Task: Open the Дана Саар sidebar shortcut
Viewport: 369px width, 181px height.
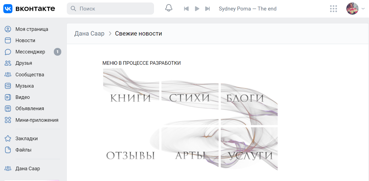Action: (x=28, y=169)
